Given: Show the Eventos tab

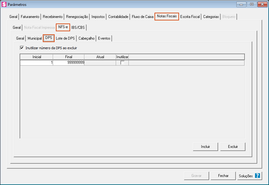Looking at the screenshot, I should click(104, 38).
